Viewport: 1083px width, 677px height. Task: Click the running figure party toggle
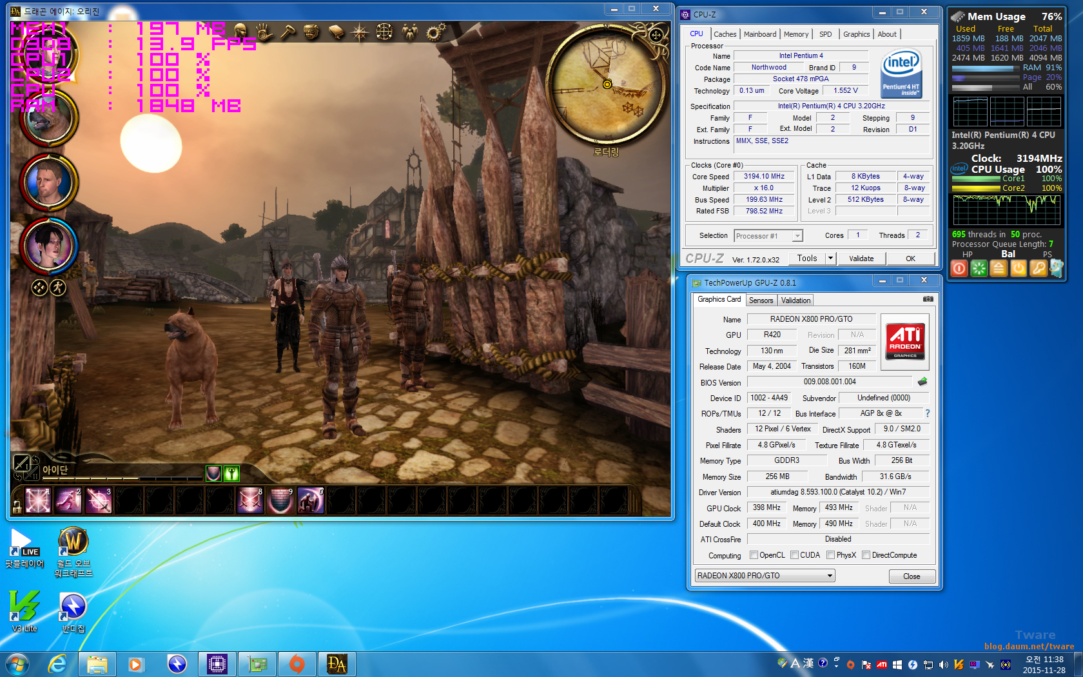58,288
